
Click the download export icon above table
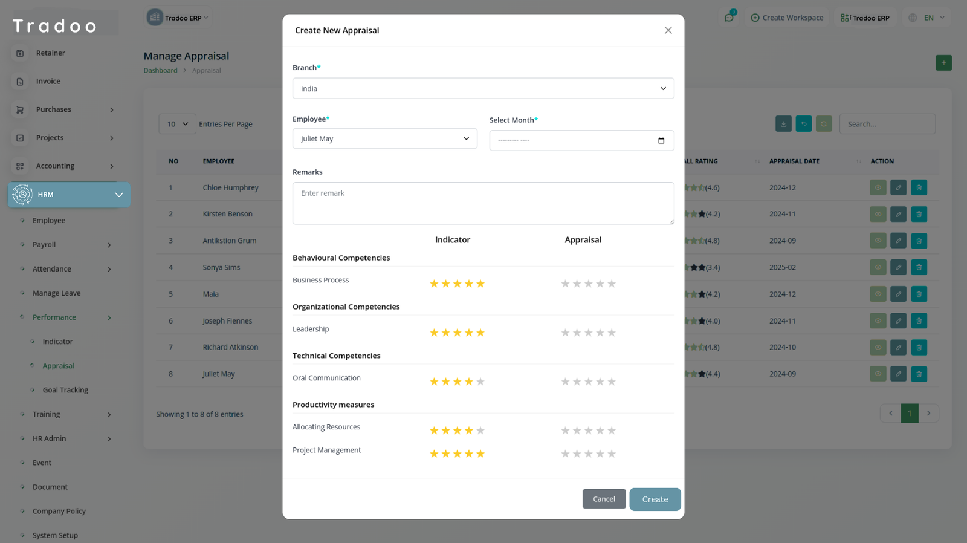(783, 124)
